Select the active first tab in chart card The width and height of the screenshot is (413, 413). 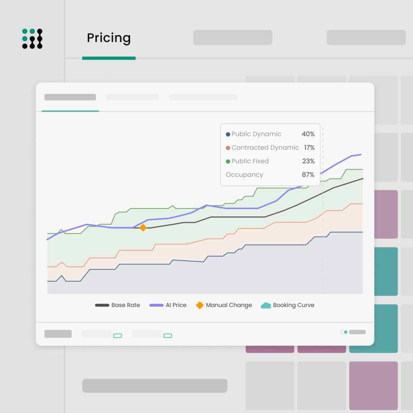coord(70,97)
